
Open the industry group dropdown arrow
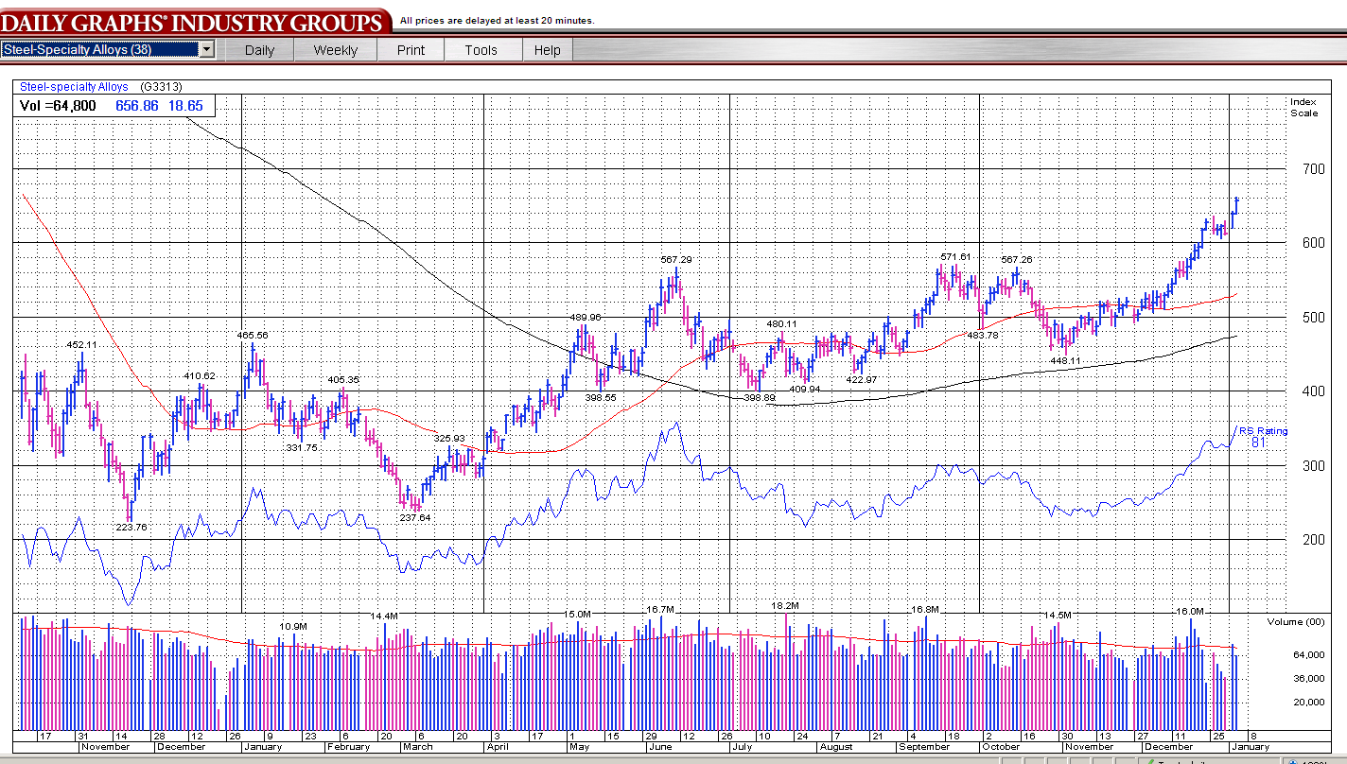[x=206, y=49]
